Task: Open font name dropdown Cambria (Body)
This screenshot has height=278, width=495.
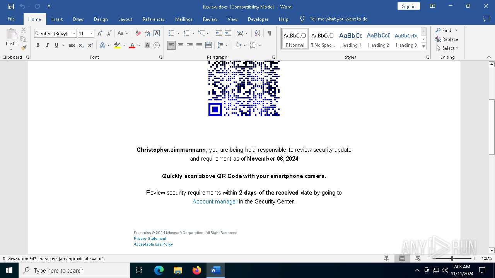Action: [74, 34]
